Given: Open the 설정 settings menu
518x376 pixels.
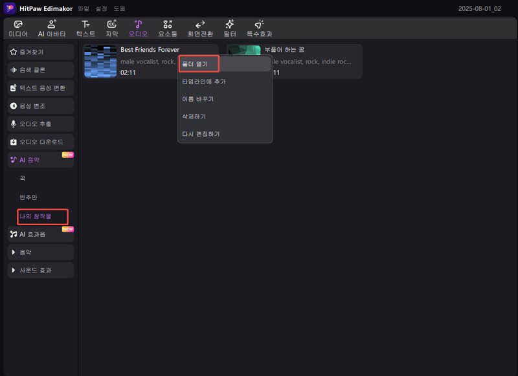Looking at the screenshot, I should click(x=101, y=8).
